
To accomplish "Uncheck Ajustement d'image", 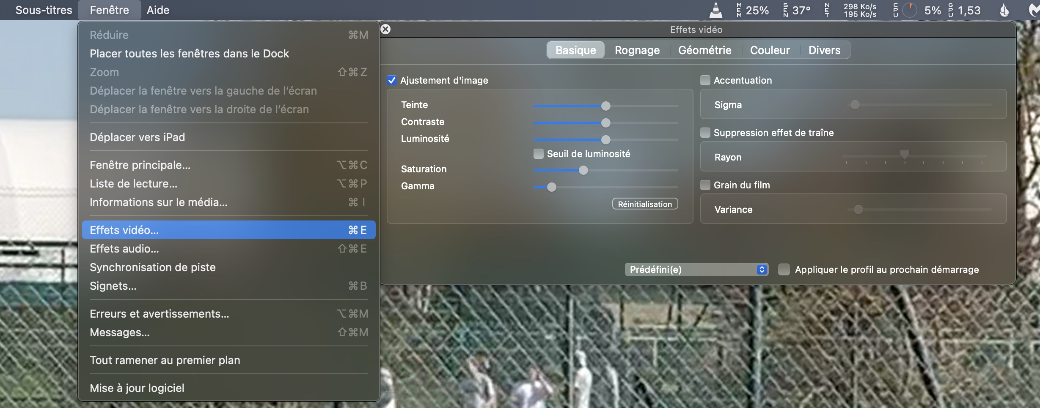I will pyautogui.click(x=392, y=80).
